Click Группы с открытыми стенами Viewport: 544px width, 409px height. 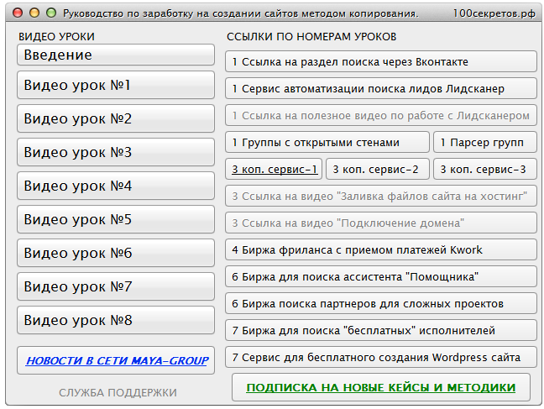click(x=327, y=143)
